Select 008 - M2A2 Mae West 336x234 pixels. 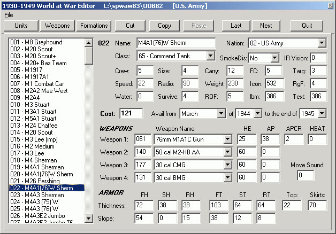[47, 91]
